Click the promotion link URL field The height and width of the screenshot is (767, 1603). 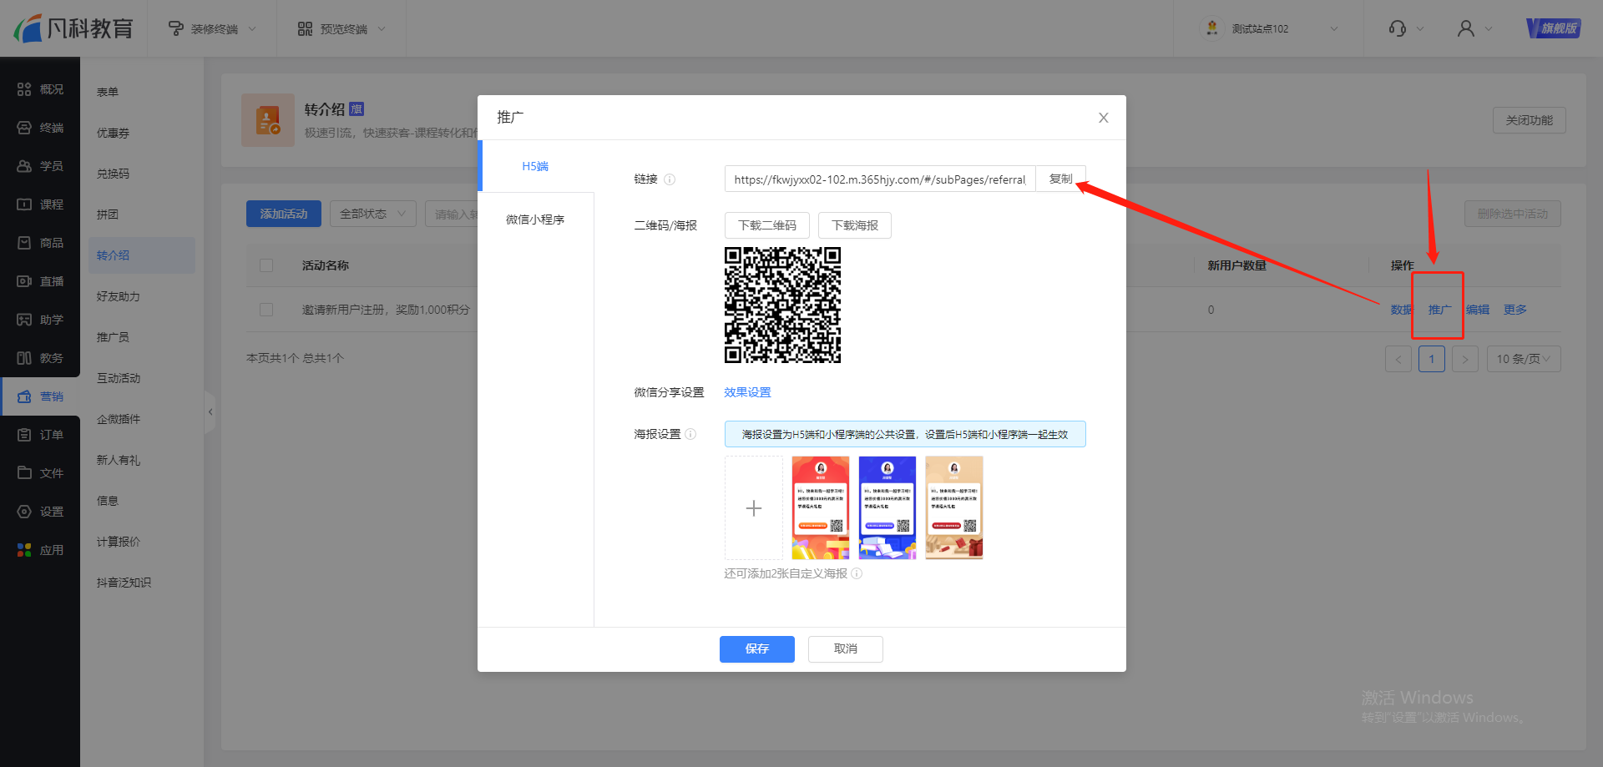tap(880, 179)
